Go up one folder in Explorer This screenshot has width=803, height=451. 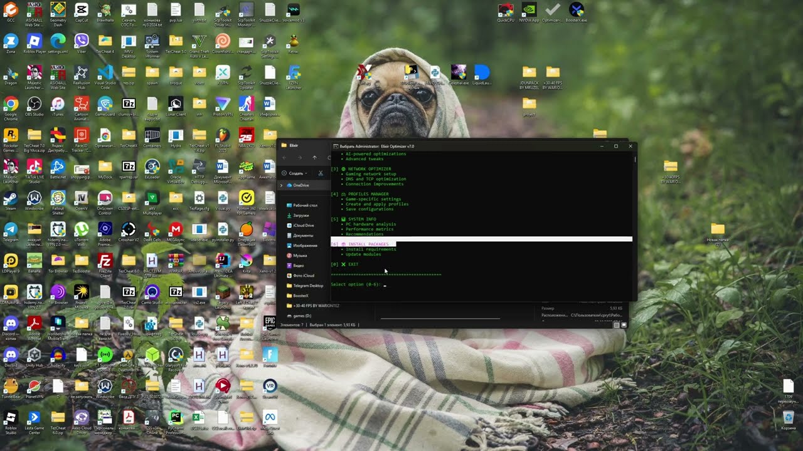coord(314,157)
